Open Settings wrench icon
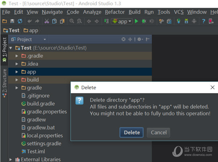 pyautogui.click(x=161, y=21)
